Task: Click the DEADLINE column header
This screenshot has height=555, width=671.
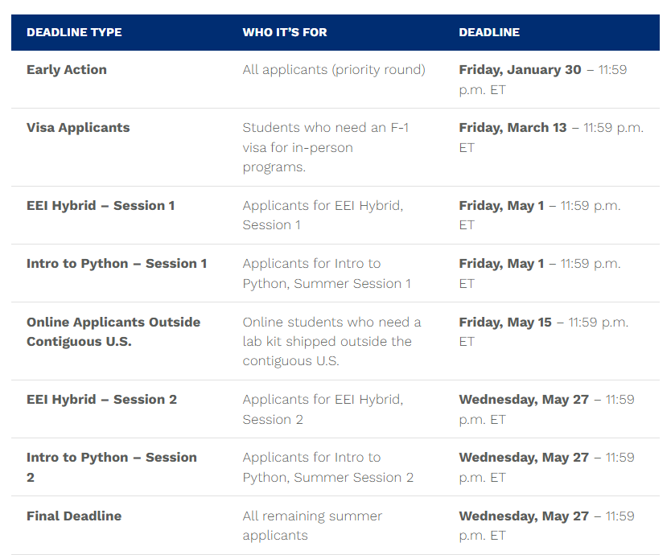Action: 489,32
